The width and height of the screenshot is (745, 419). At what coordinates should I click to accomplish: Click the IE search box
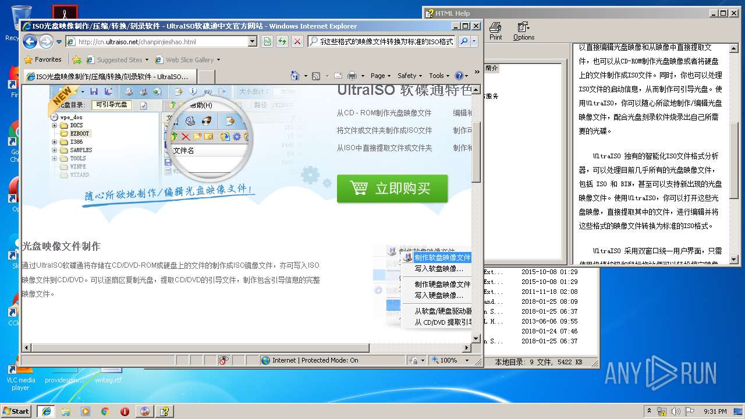tap(382, 41)
